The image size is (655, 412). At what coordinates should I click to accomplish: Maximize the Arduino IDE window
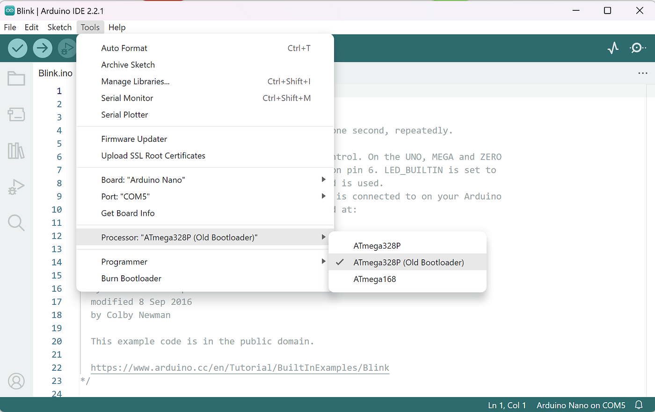click(x=607, y=10)
